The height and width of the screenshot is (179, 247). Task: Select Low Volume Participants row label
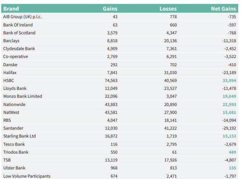pyautogui.click(x=27, y=176)
